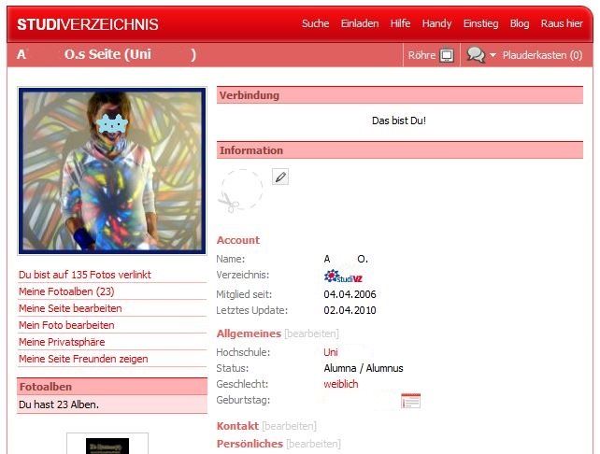Viewport: 600px width, 454px height.
Task: Click bearbeiten next to Persönliches
Action: click(x=313, y=444)
